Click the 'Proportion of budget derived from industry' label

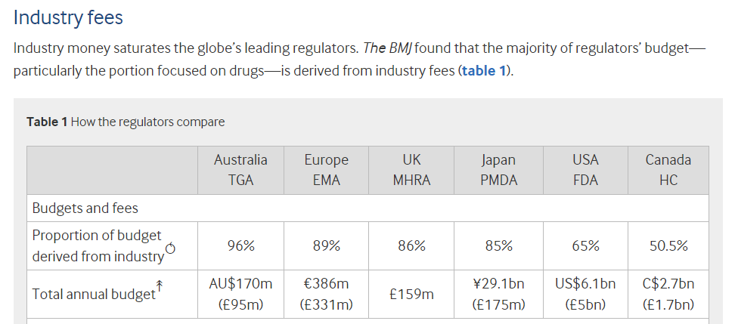click(x=98, y=245)
